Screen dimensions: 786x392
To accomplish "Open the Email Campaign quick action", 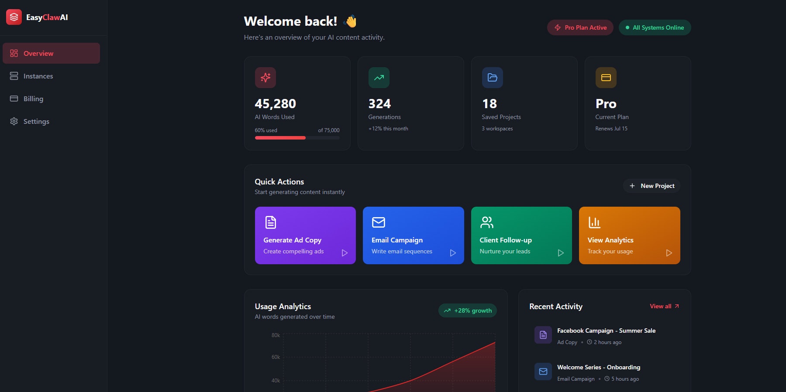I will [x=413, y=235].
